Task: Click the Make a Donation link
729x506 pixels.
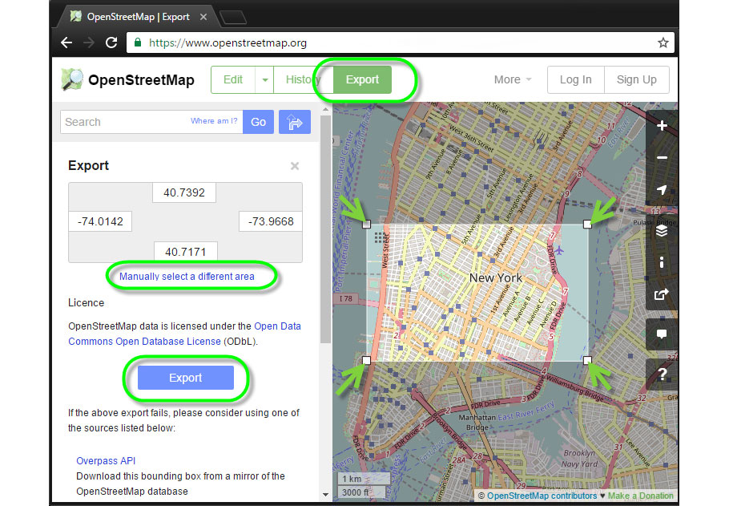Action: pyautogui.click(x=640, y=496)
